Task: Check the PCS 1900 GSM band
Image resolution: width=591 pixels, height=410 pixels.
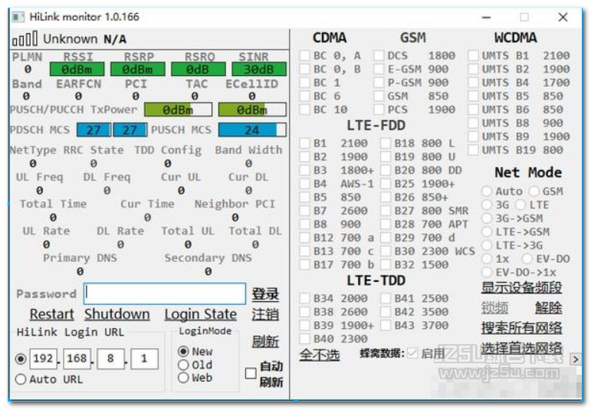Action: click(x=379, y=110)
